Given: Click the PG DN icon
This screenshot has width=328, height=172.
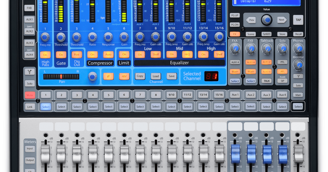Looking at the screenshot, I should 235,25.
